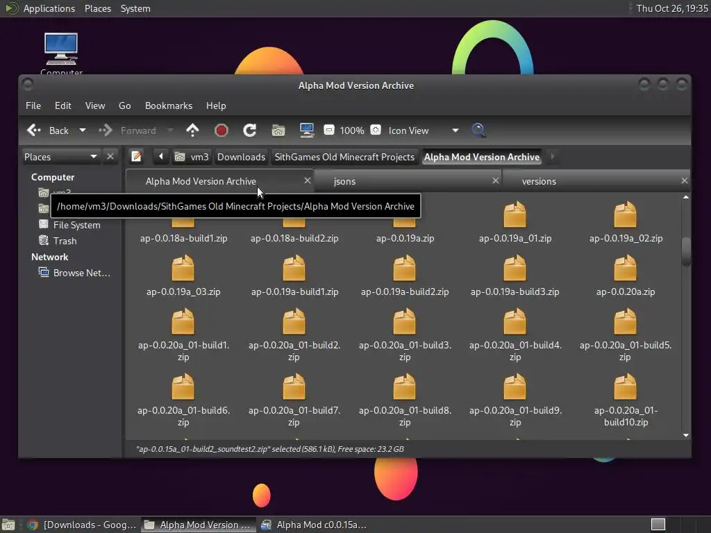Open the File menu
The height and width of the screenshot is (533, 711).
click(x=33, y=105)
